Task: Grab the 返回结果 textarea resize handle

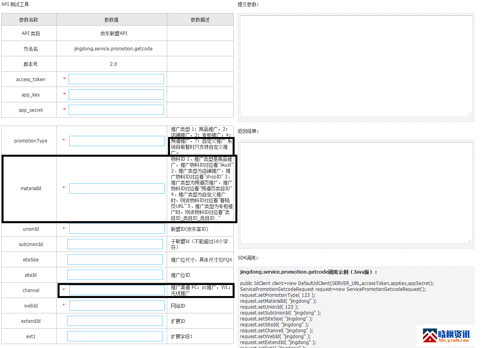Action: 470,241
